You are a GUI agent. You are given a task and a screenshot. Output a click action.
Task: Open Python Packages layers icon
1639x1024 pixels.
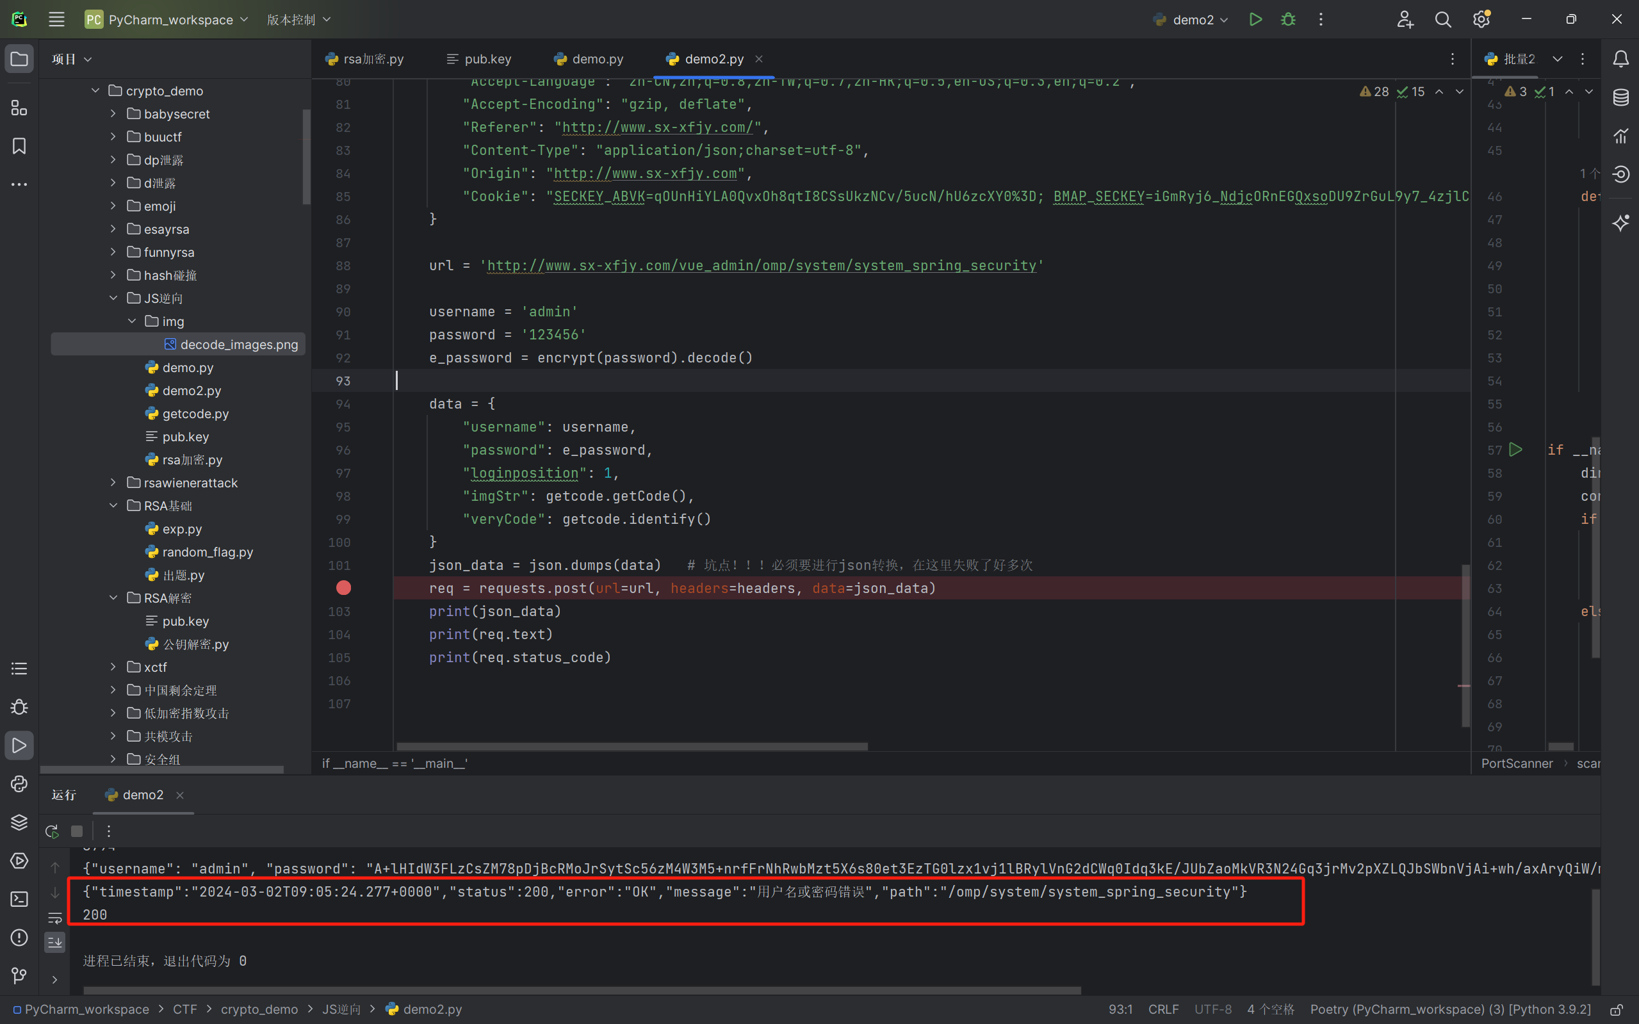(x=19, y=822)
